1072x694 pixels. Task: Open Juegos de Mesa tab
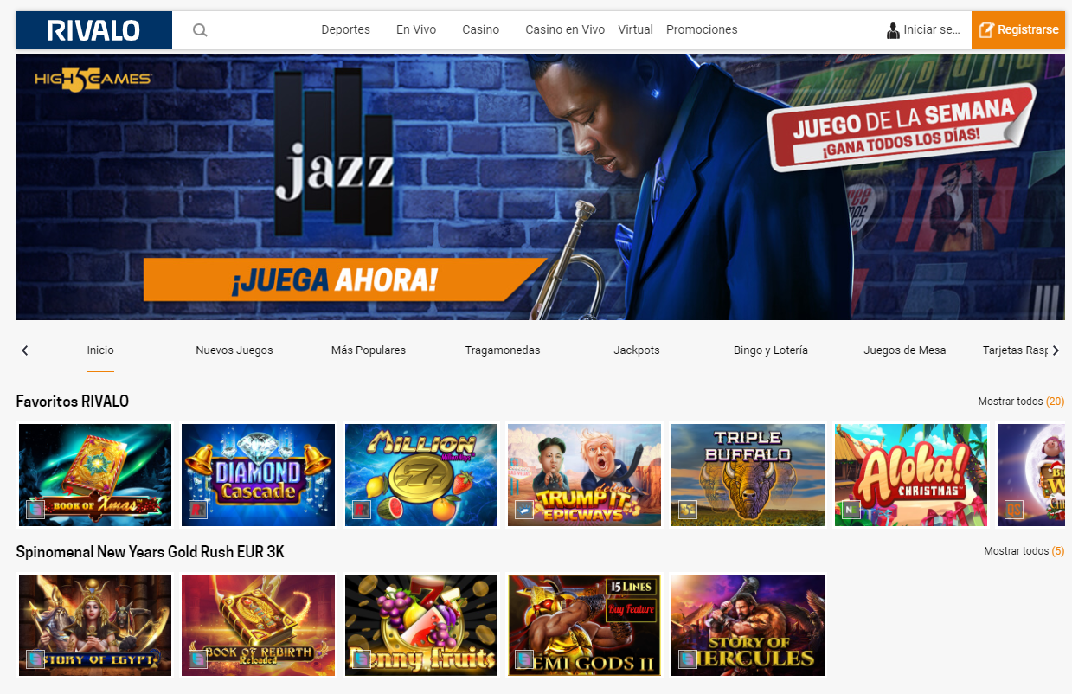(905, 350)
